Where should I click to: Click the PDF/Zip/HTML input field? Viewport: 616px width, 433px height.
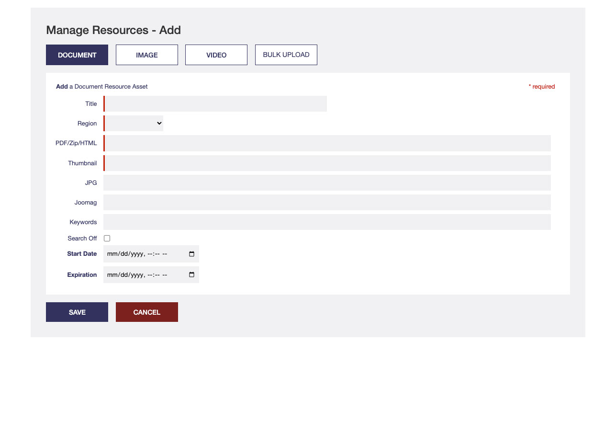pyautogui.click(x=327, y=143)
